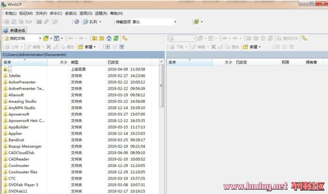
Task: Click the local filter icon
Action: [x=56, y=38]
